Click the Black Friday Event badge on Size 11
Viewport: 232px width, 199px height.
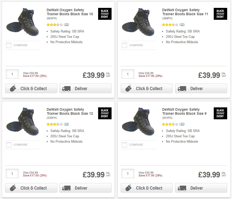[220, 14]
